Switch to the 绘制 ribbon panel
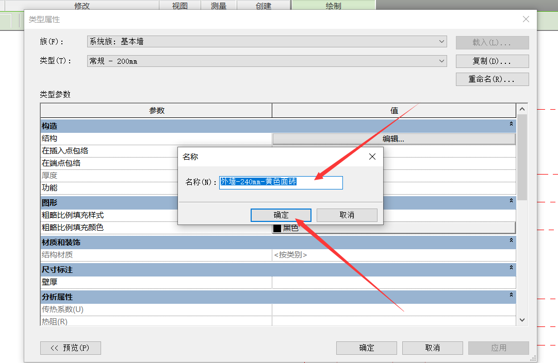 tap(333, 6)
